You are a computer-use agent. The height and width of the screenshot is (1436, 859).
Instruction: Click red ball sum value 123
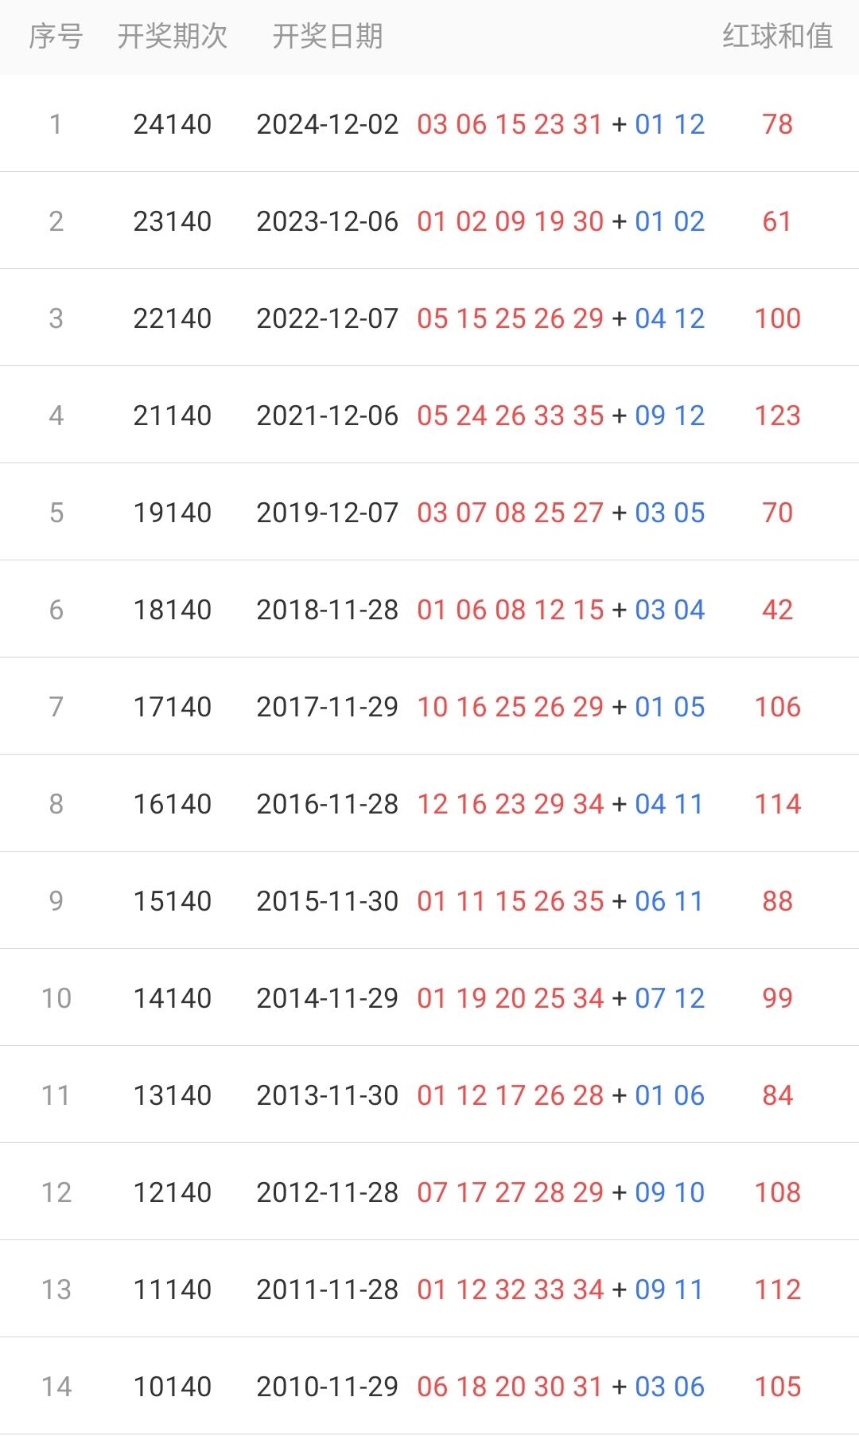click(777, 416)
